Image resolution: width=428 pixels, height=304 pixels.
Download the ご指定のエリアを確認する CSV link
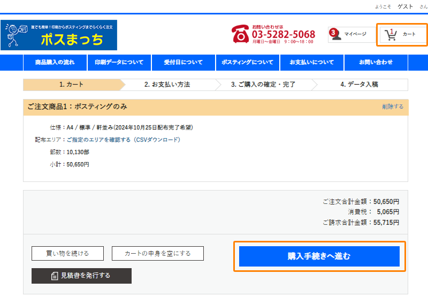(x=123, y=140)
